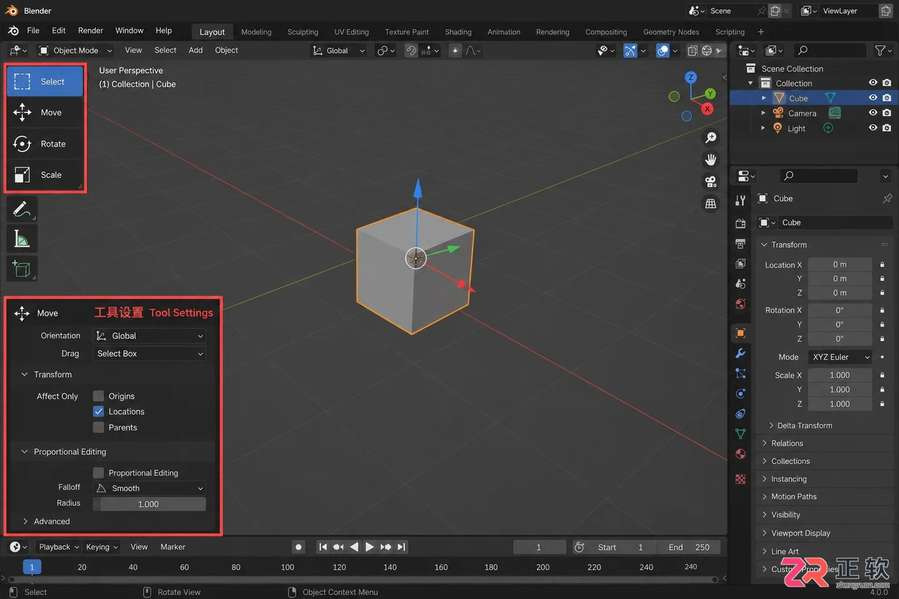Select the Camera in the outliner

(802, 114)
